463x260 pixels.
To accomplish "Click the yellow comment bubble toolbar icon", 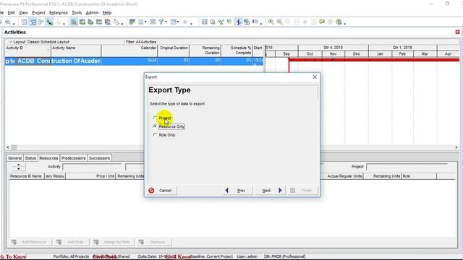I will point(321,22).
